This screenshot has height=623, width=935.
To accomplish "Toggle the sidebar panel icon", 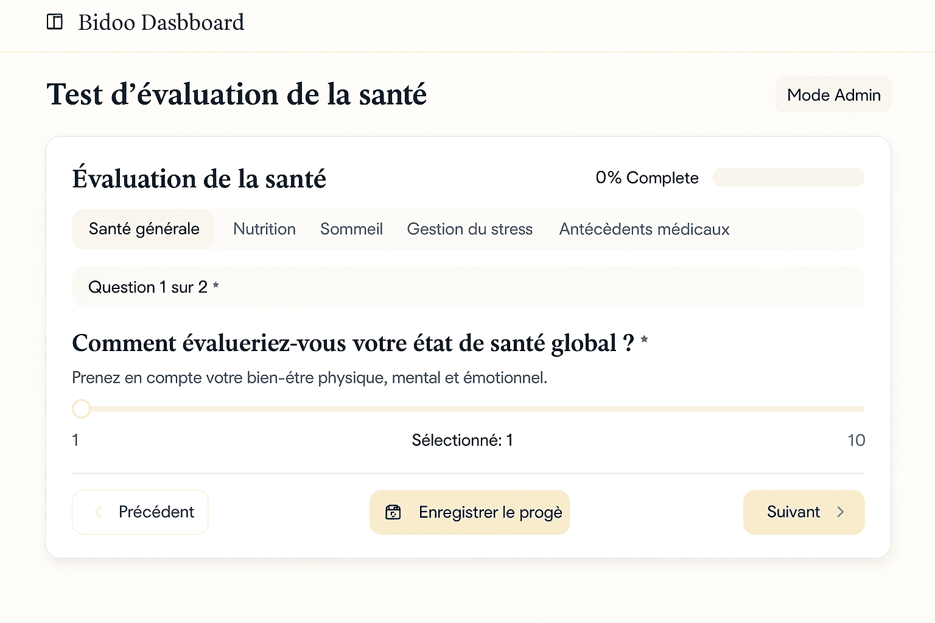I will pyautogui.click(x=55, y=22).
